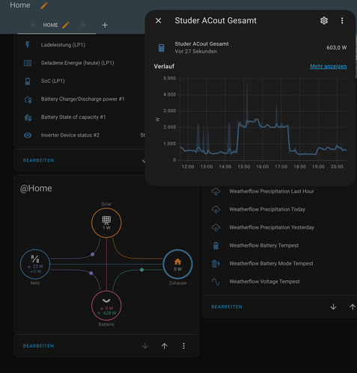Move HOME tab right with arrow
The width and height of the screenshot is (357, 373).
pos(82,25)
